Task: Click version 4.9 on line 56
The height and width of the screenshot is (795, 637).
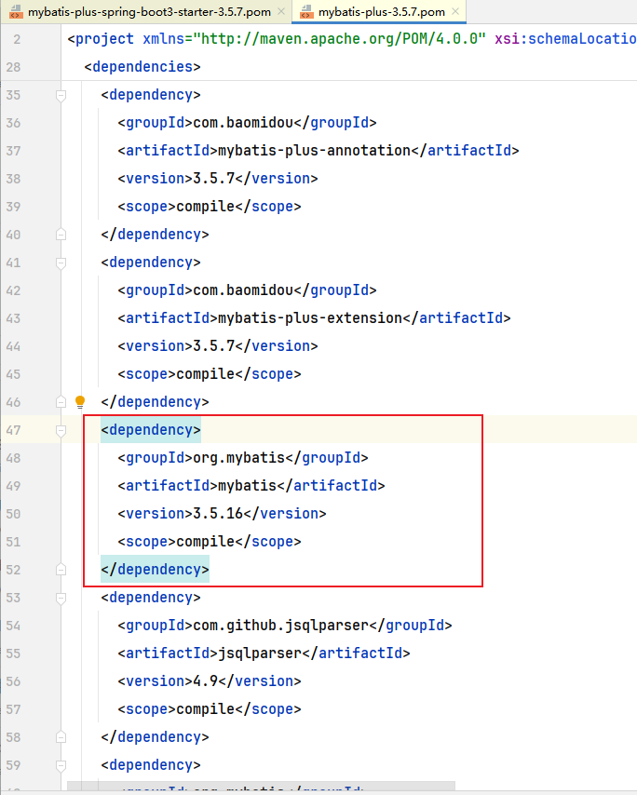Action: coord(206,681)
